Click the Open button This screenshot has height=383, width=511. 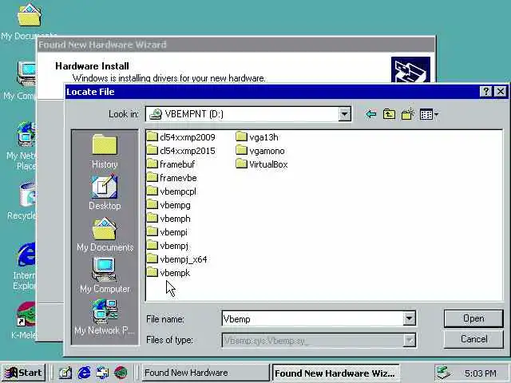click(473, 318)
